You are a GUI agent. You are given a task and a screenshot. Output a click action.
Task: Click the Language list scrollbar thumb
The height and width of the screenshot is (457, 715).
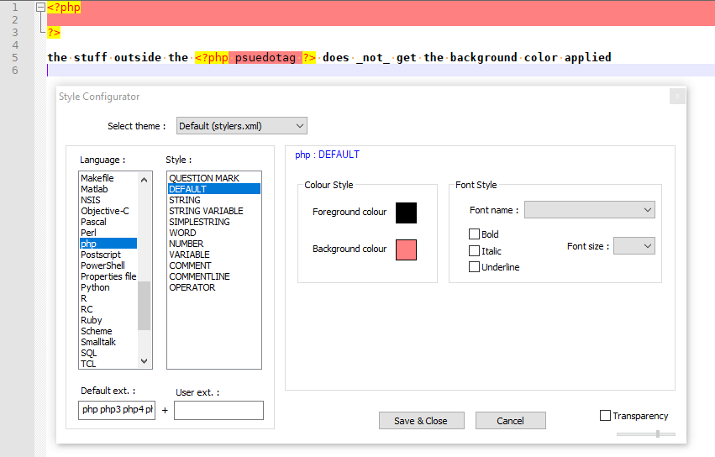[x=145, y=306]
